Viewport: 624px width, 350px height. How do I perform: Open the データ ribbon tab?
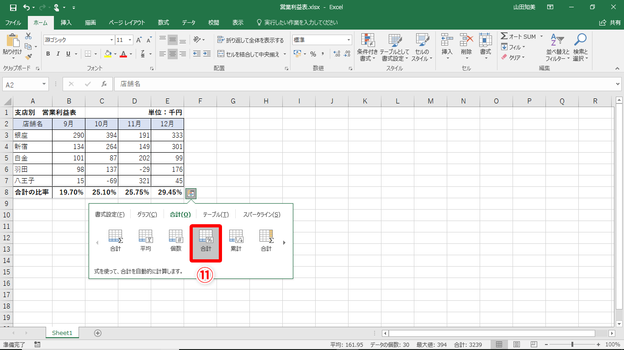pyautogui.click(x=189, y=22)
